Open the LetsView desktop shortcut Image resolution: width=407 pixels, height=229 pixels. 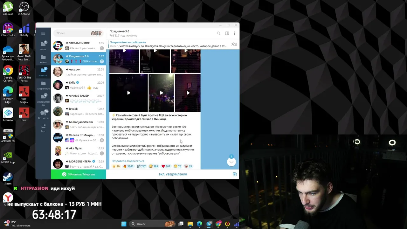click(8, 114)
